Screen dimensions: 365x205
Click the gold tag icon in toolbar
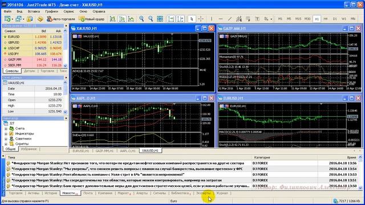tap(40, 19)
